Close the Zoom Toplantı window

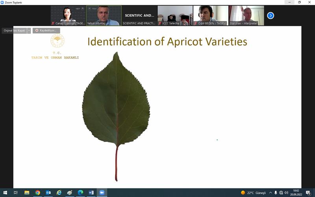coord(309,2)
